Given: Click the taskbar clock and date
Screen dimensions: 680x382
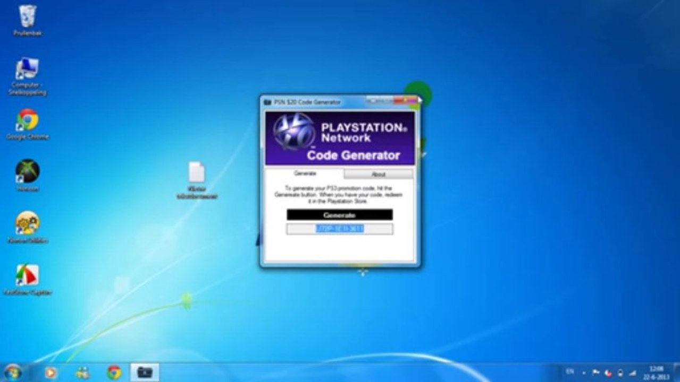Looking at the screenshot, I should [x=656, y=372].
